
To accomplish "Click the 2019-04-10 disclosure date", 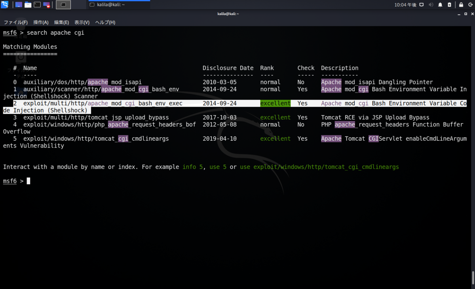I will coord(220,139).
